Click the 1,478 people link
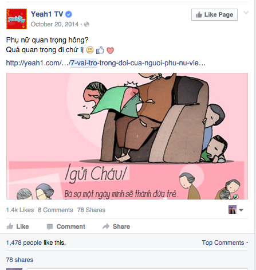256x270 pixels. pos(24,242)
